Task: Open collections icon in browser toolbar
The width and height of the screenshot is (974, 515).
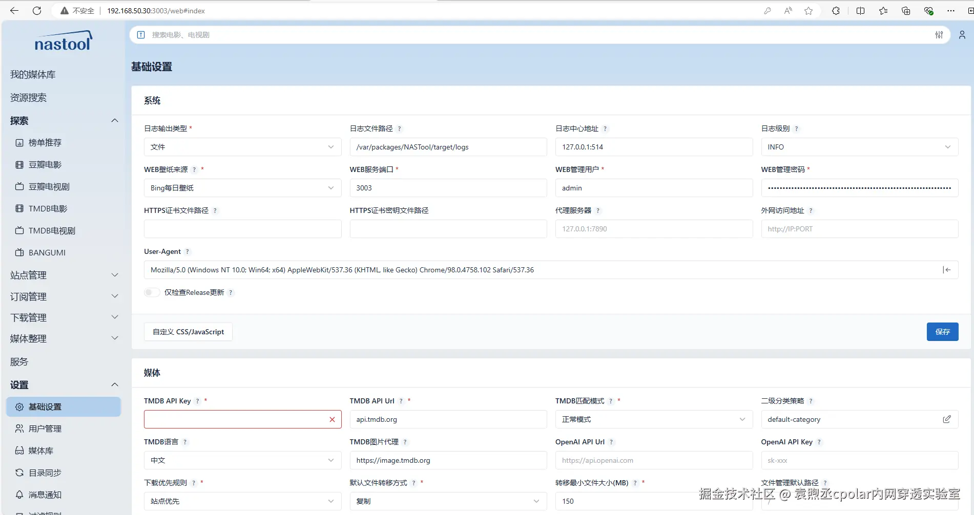Action: point(906,11)
